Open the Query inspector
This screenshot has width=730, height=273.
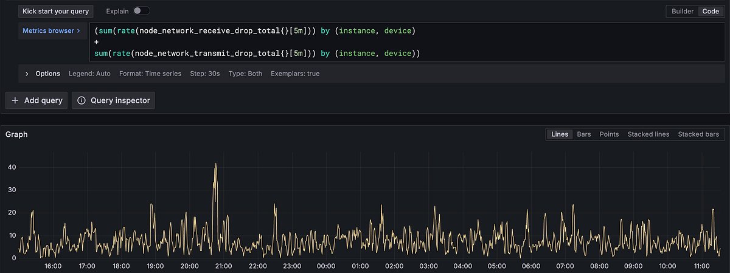[113, 100]
